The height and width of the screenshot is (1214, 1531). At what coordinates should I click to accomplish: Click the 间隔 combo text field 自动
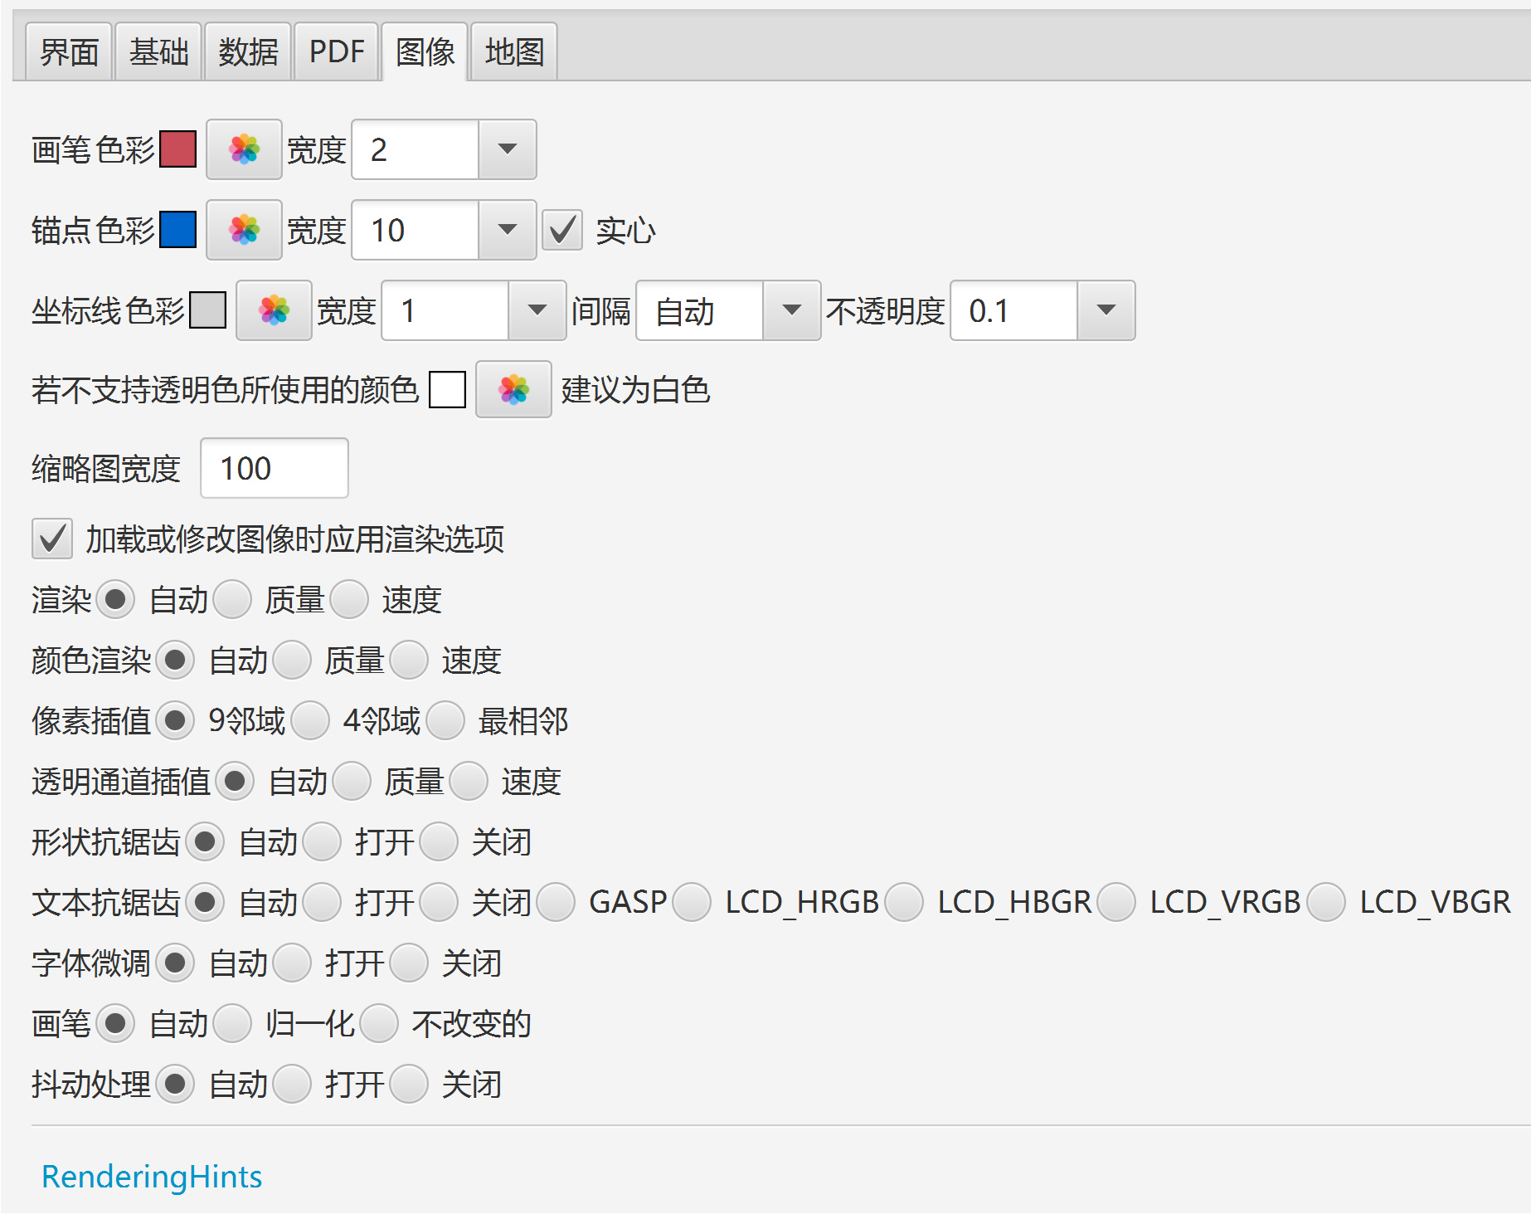(699, 310)
